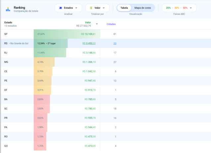Image resolution: width=211 pixels, height=153 pixels.
Task: Select the PE state row
Action: click(106, 80)
